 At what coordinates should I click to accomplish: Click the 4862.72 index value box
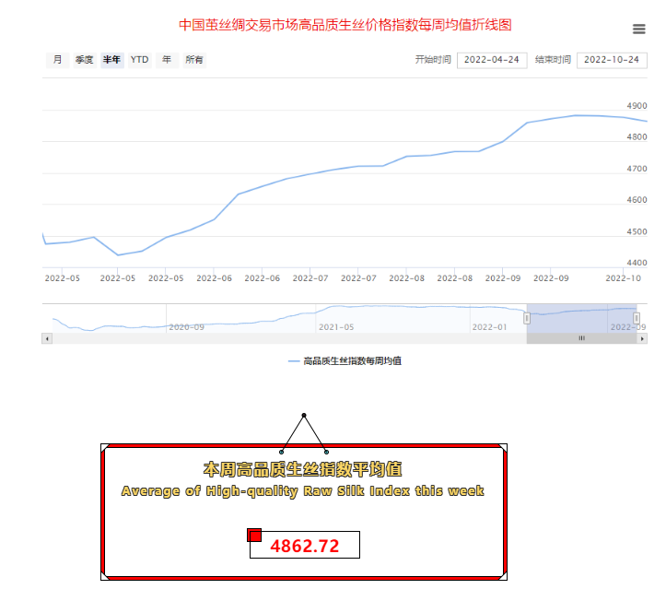point(304,546)
